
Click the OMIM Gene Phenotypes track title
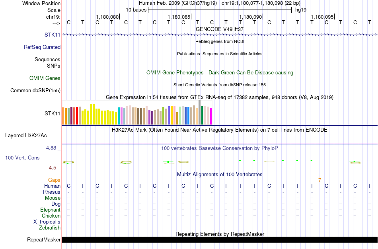tap(220, 72)
